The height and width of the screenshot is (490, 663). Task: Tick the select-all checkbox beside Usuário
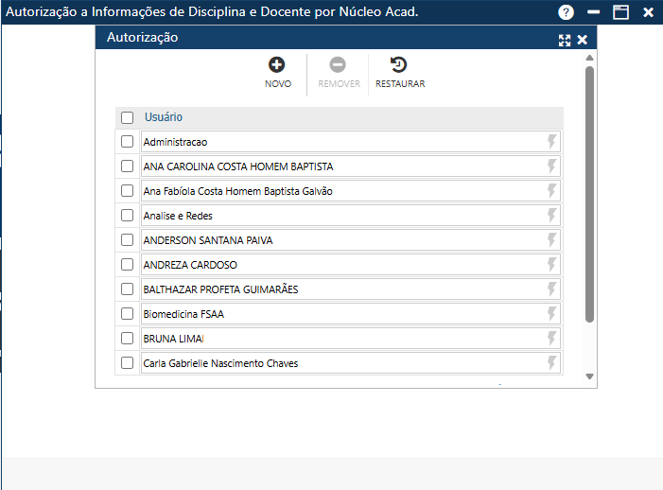coord(128,118)
